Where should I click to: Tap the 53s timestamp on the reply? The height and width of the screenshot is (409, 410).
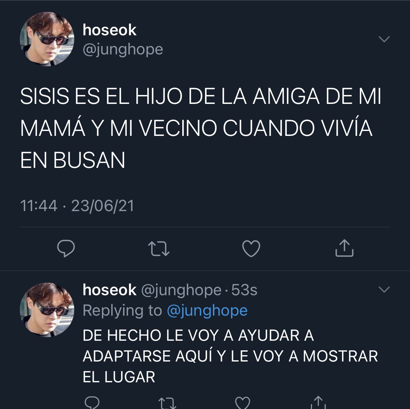click(x=244, y=290)
